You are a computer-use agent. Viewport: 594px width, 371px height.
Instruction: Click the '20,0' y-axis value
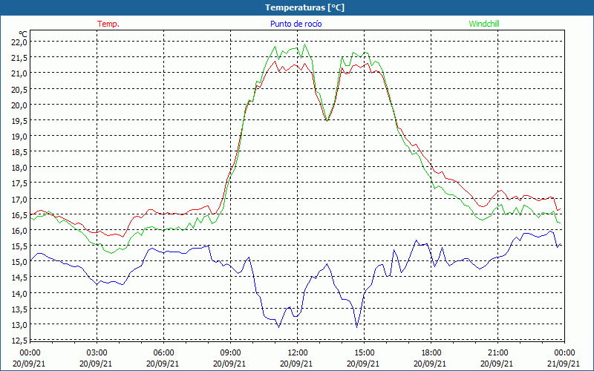pyautogui.click(x=19, y=105)
